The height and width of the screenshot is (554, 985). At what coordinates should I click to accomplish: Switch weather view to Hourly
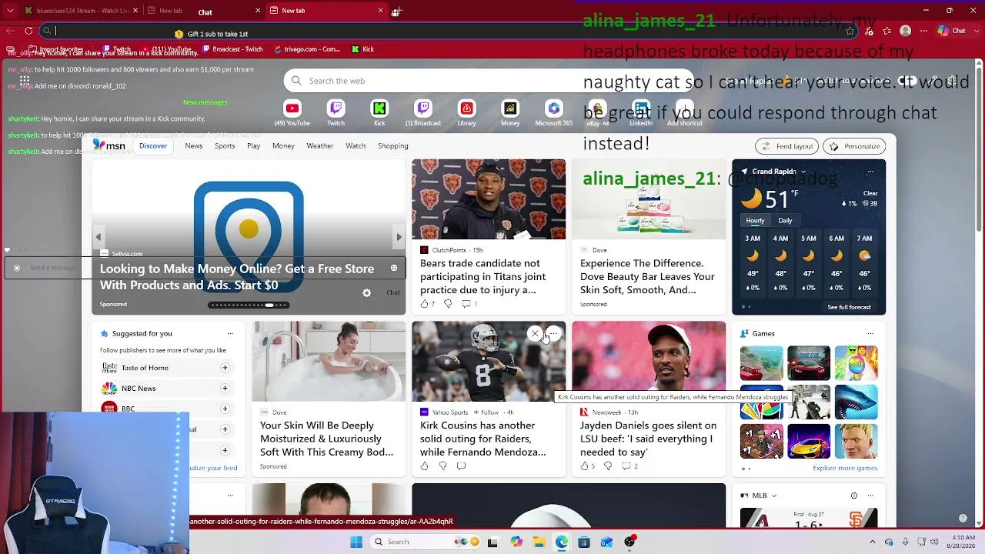[755, 221]
